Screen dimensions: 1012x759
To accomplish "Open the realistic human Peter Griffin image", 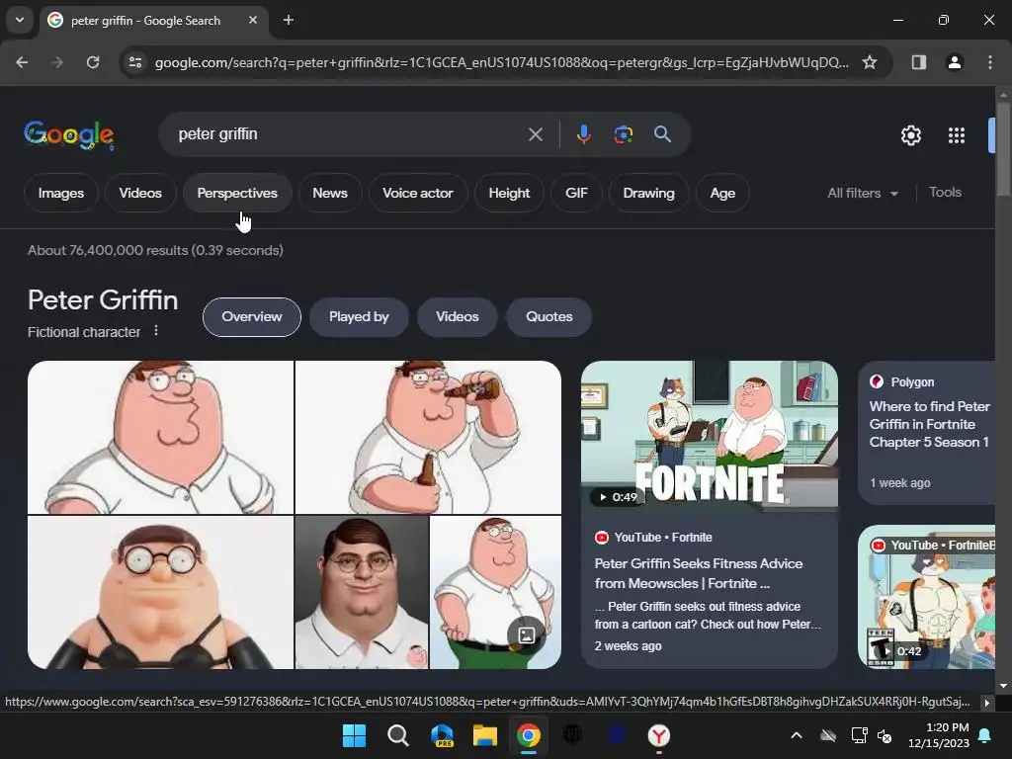I will click(362, 593).
